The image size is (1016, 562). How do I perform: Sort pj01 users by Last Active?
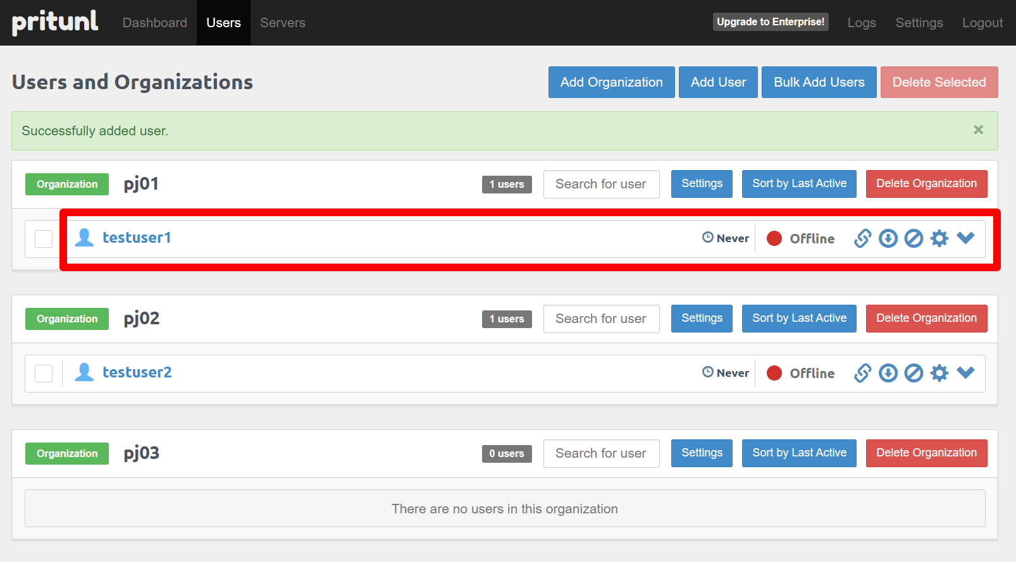(x=799, y=183)
